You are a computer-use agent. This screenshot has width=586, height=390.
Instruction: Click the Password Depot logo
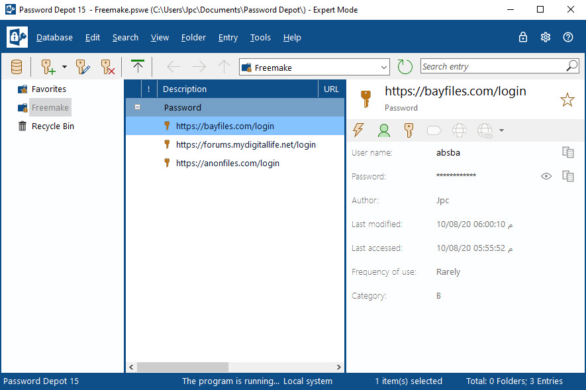click(x=17, y=37)
